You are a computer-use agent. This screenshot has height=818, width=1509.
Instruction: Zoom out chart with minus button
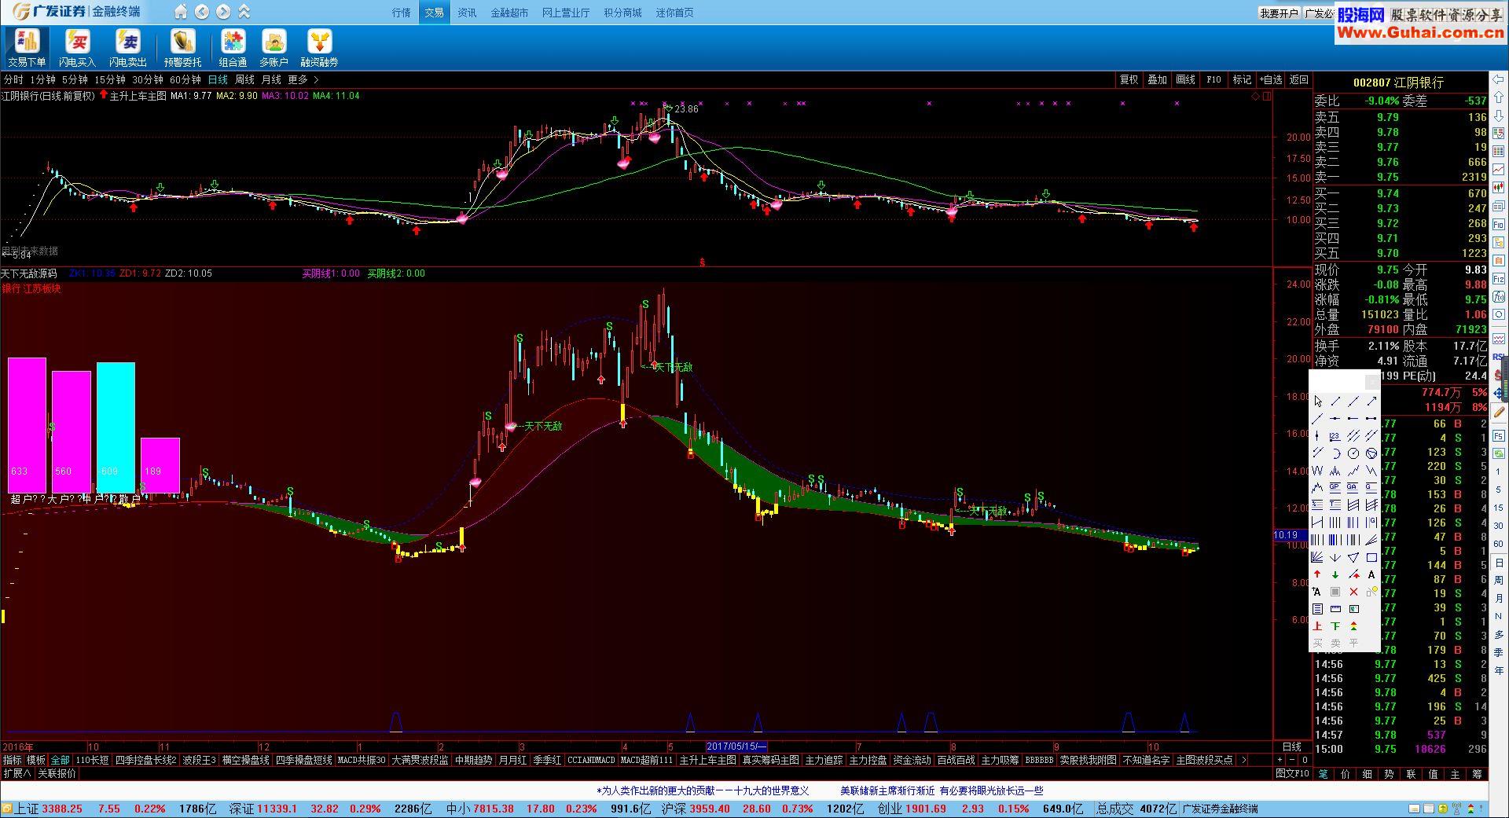[x=1292, y=760]
